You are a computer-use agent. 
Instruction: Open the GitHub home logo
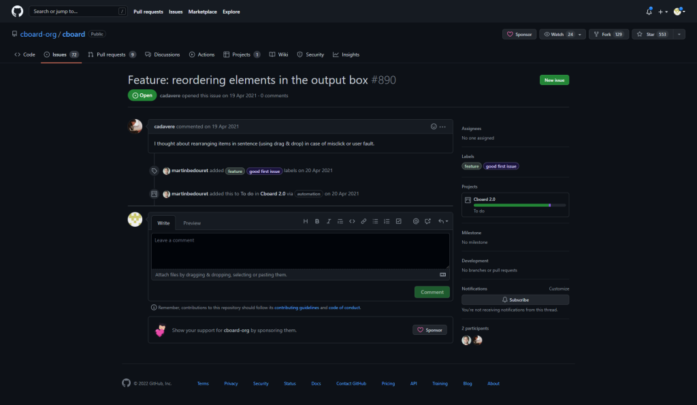tap(17, 11)
